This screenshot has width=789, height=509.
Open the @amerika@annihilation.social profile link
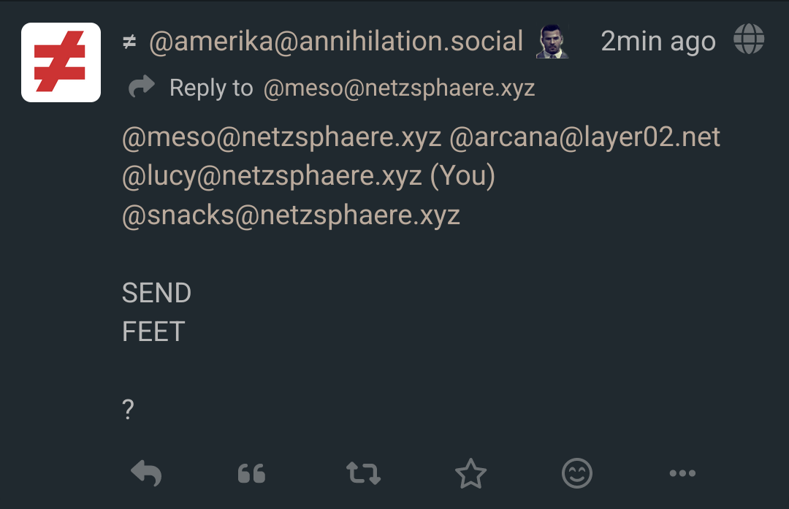(336, 42)
